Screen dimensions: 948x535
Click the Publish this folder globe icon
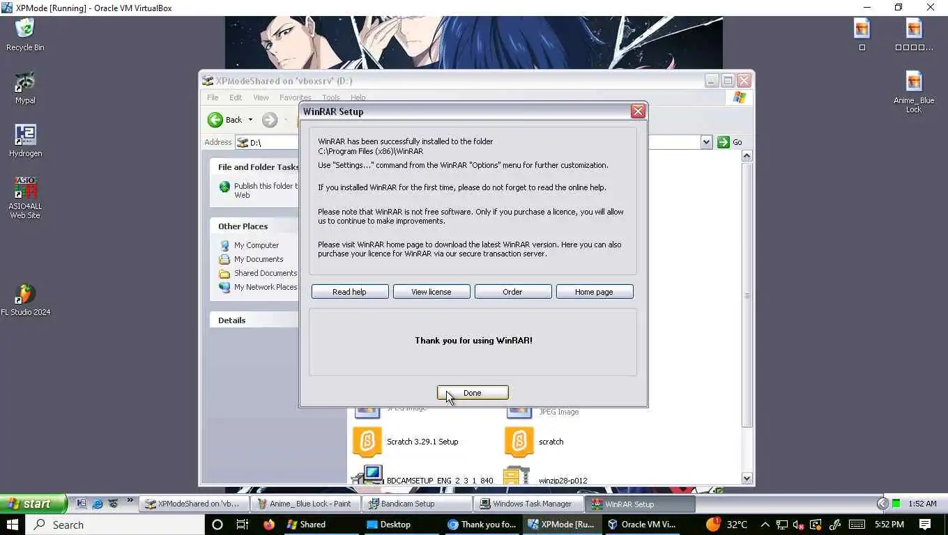tap(224, 187)
